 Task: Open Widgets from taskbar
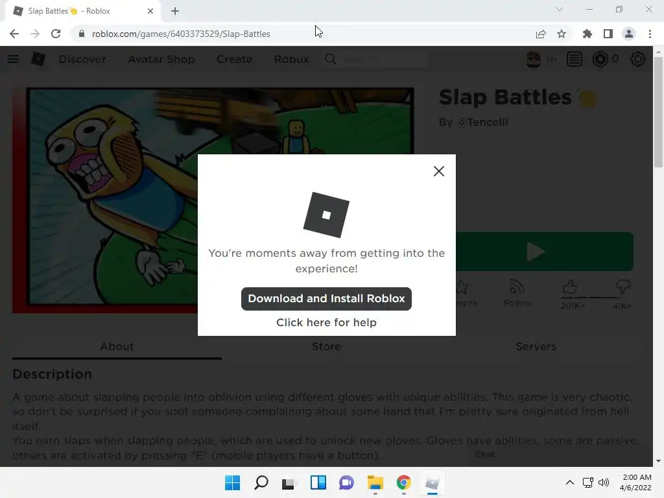coord(318,482)
